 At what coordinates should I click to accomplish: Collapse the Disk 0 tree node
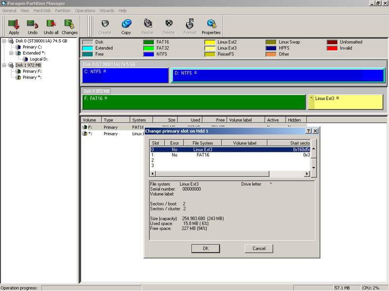coord(4,41)
